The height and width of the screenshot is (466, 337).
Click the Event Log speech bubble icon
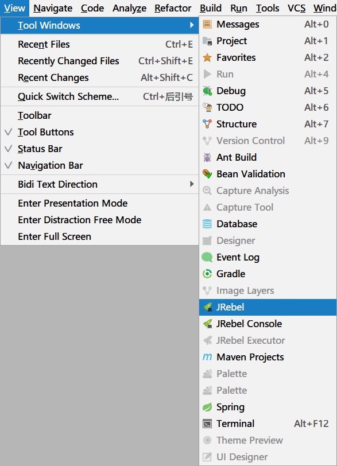point(207,257)
